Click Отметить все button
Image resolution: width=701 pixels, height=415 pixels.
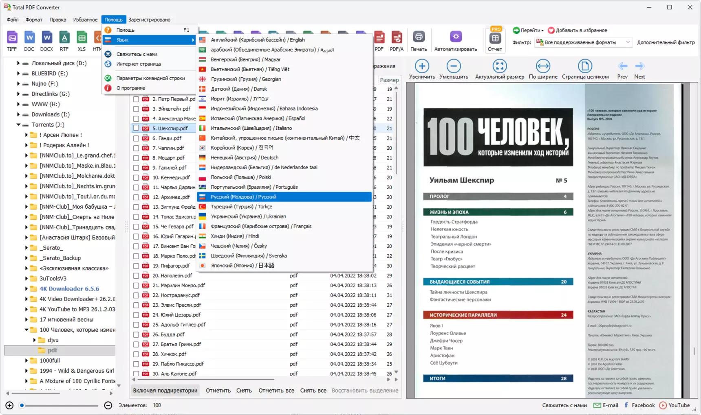point(276,390)
